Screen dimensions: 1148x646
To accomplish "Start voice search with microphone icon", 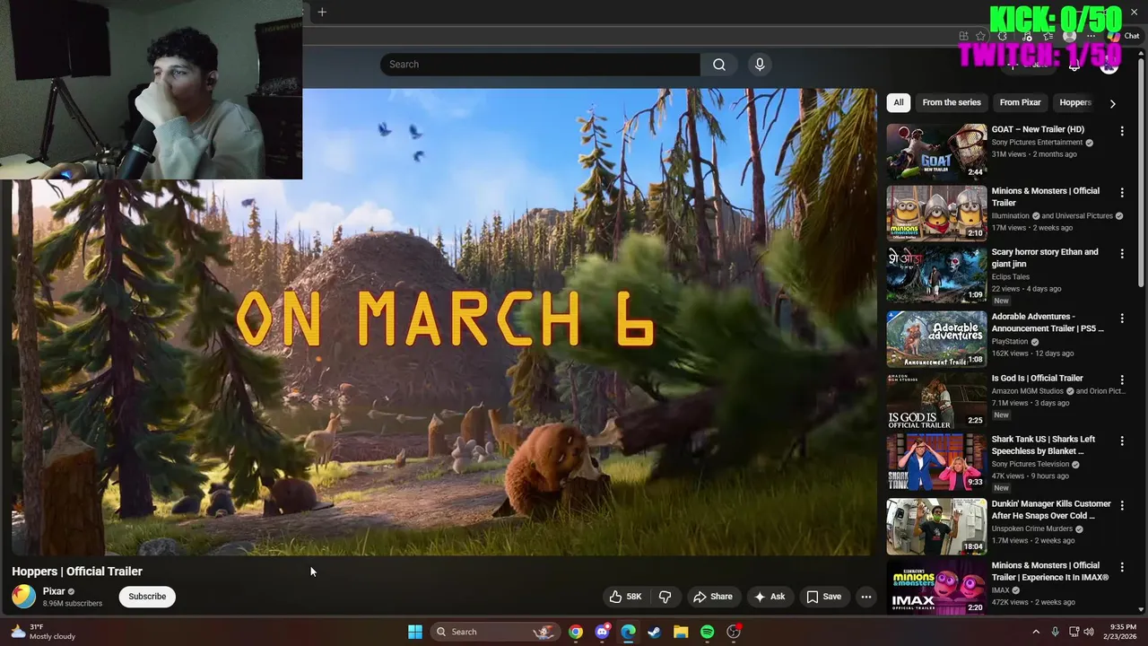I will point(760,65).
